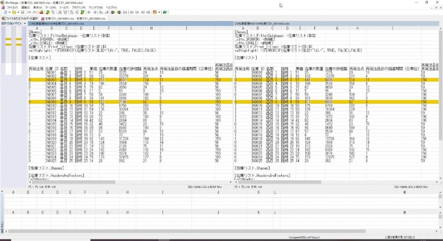Click the blue All Right toolbar icon
The width and height of the screenshot is (443, 241).
tap(113, 13)
